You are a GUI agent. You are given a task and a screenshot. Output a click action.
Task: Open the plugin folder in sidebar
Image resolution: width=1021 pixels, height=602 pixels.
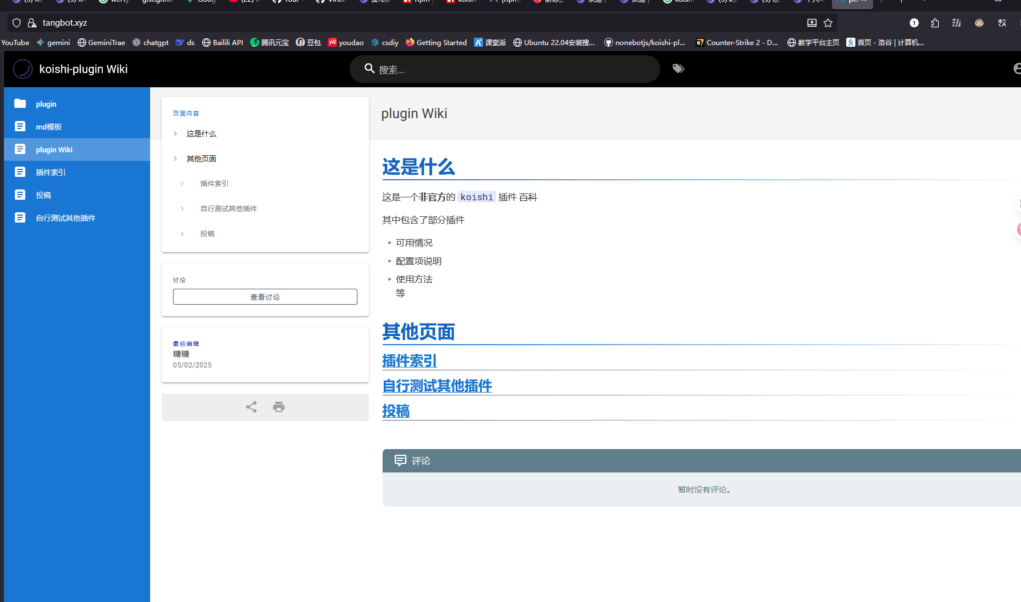(46, 104)
